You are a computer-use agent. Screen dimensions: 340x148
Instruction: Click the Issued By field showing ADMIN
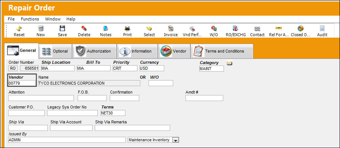[67, 140]
